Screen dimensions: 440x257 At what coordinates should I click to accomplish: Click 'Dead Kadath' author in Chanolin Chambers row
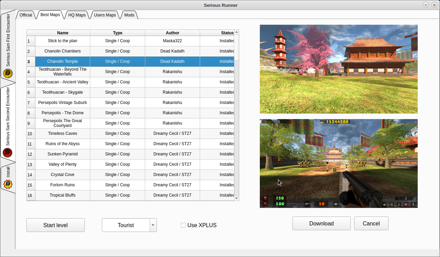pos(173,51)
